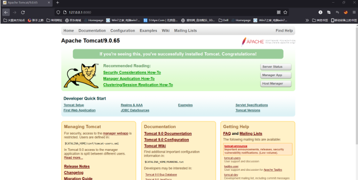The width and height of the screenshot is (358, 180).
Task: Click the Host Manager button
Action: click(276, 84)
